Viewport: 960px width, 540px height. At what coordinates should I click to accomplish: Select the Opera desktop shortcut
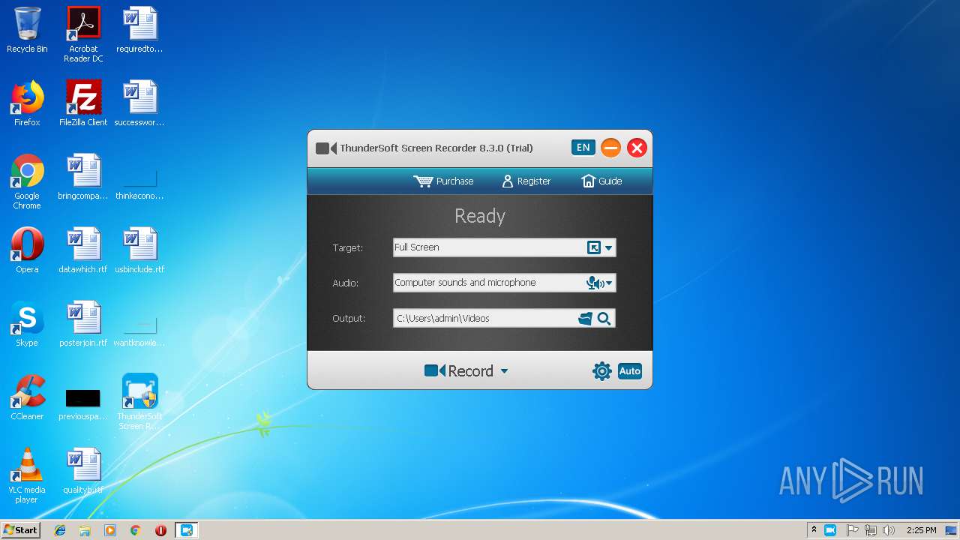(27, 250)
